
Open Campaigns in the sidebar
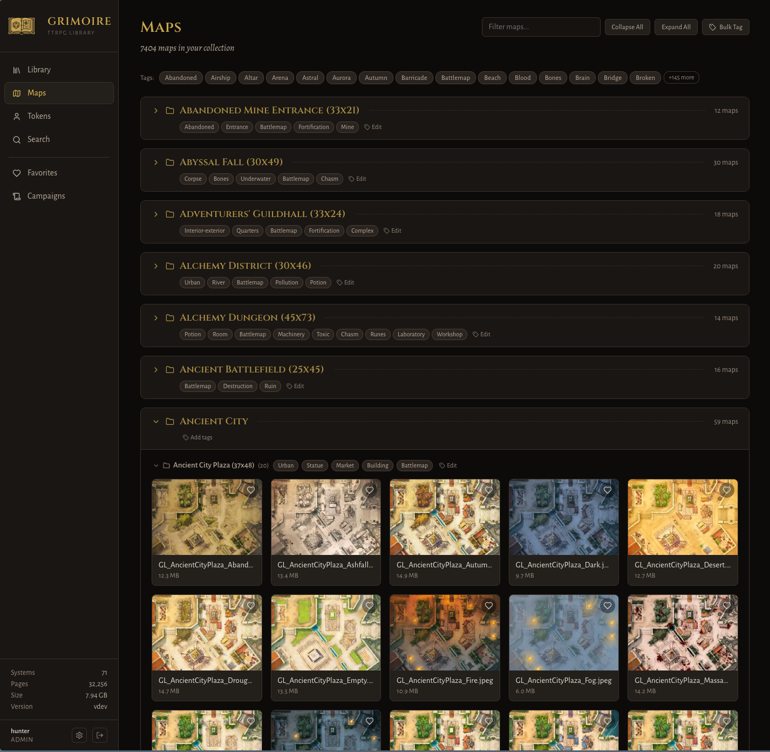59,196
